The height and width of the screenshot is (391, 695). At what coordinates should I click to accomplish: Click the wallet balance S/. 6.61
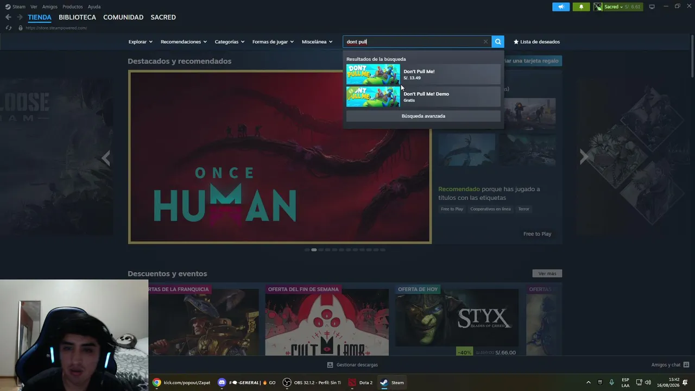point(633,7)
